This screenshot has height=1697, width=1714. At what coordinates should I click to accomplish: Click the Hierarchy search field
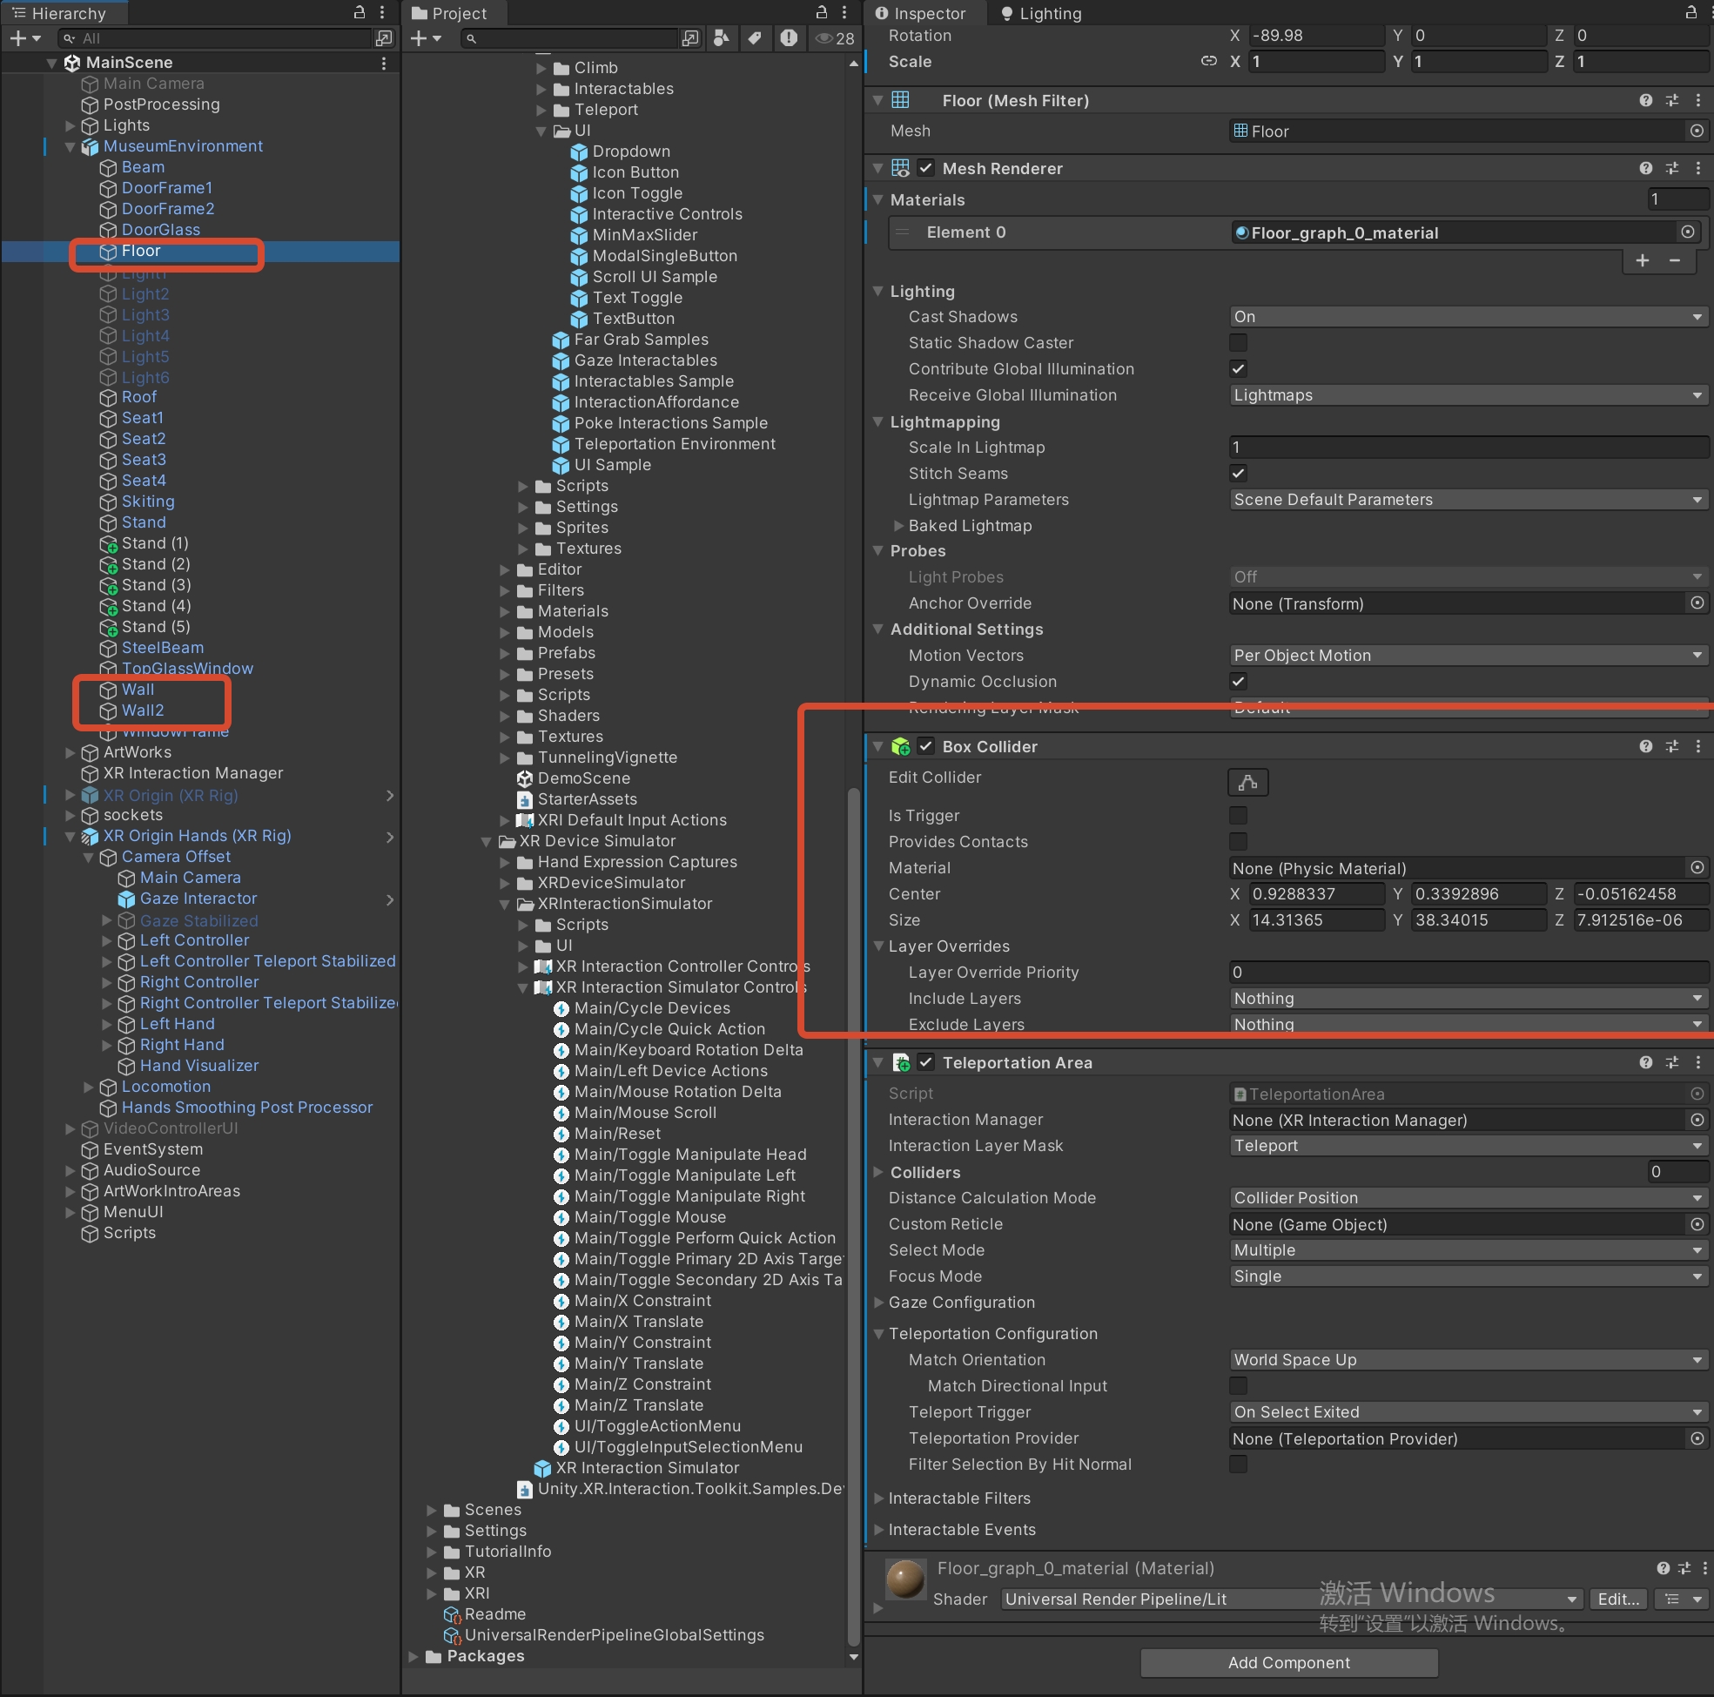(215, 38)
